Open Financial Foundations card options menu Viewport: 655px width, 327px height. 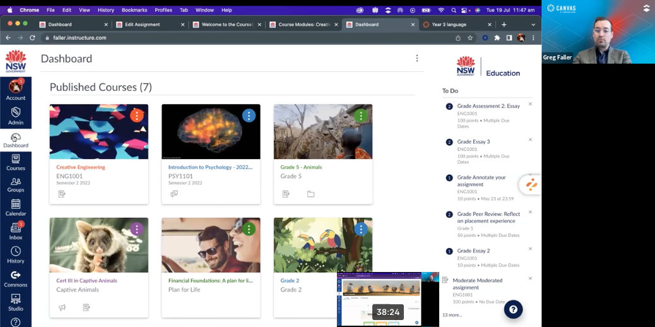point(249,229)
